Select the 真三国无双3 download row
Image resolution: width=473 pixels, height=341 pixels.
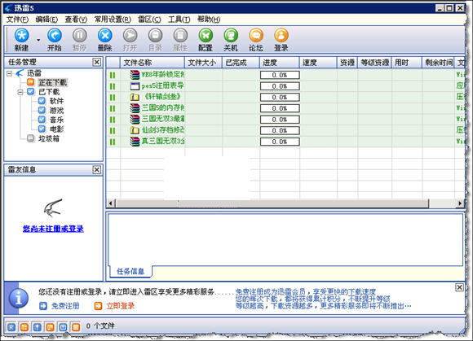click(285, 142)
